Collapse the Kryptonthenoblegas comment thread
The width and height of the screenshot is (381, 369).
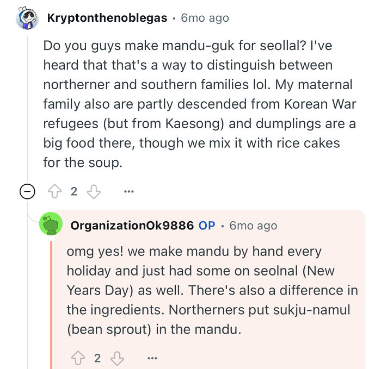point(27,191)
